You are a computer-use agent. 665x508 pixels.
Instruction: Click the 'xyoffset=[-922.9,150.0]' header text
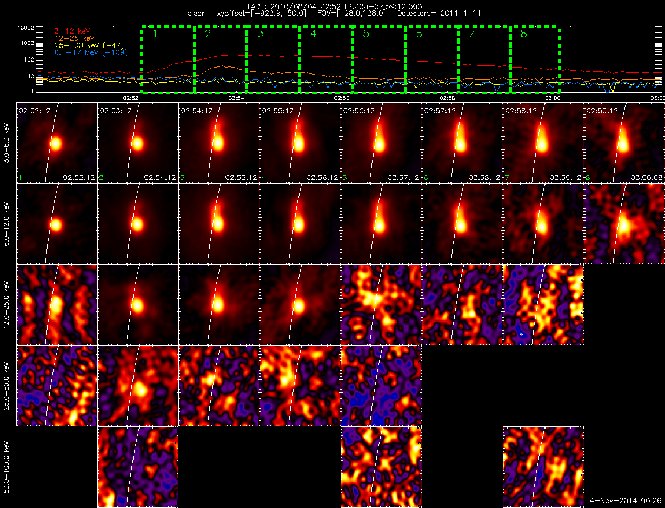tap(263, 12)
